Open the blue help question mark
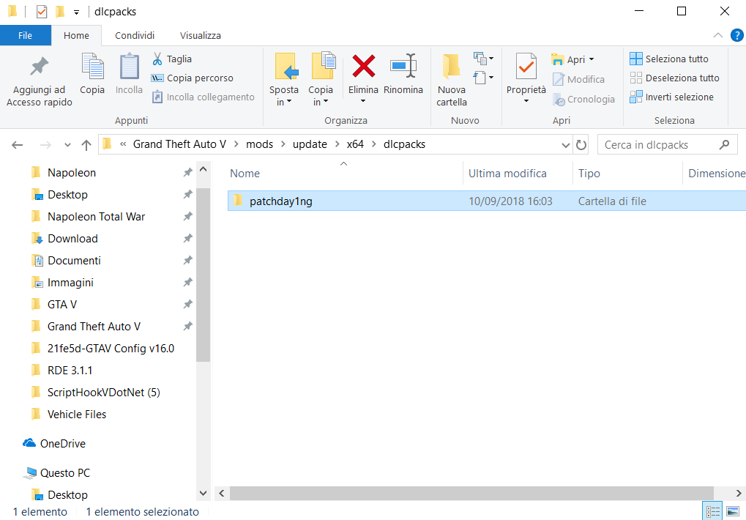This screenshot has width=746, height=520. 736,35
